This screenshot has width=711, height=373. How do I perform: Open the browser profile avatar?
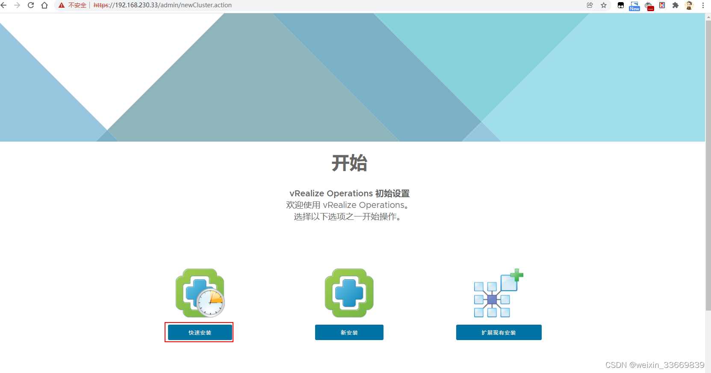tap(689, 5)
